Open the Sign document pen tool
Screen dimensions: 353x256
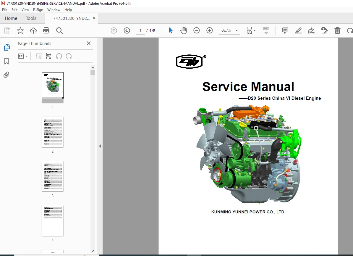(x=311, y=30)
